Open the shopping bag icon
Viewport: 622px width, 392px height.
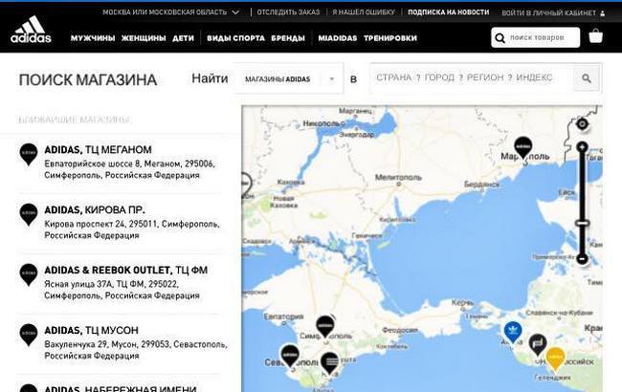[x=595, y=36]
